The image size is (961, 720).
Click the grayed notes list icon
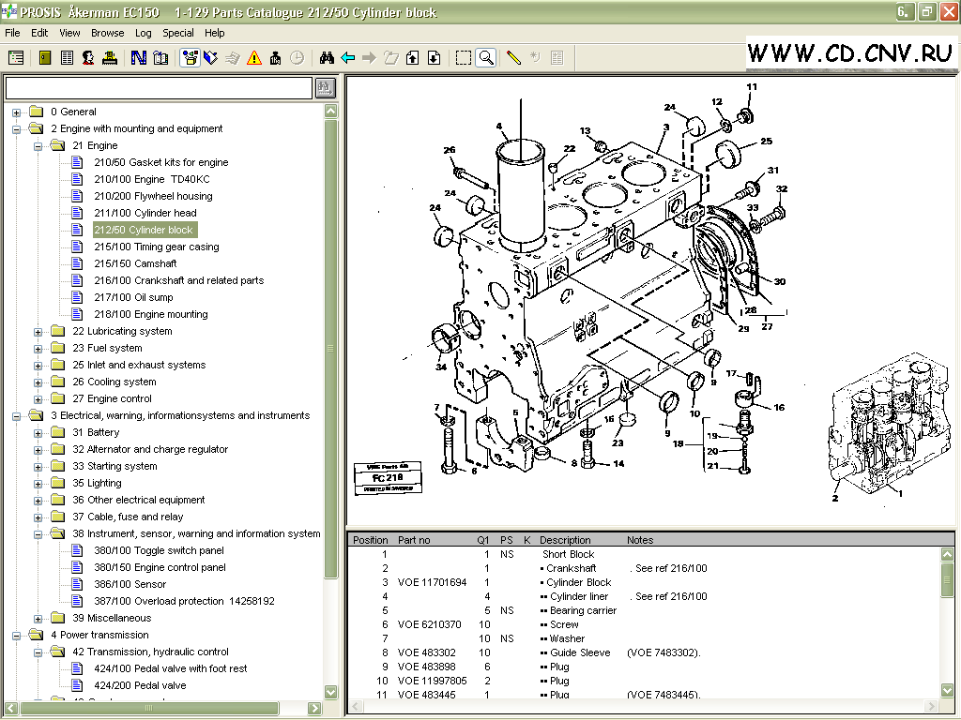point(557,58)
